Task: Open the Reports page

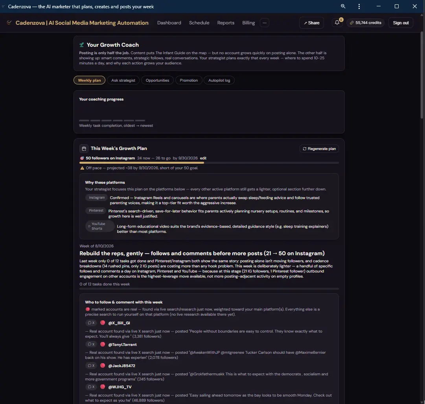Action: 226,23
